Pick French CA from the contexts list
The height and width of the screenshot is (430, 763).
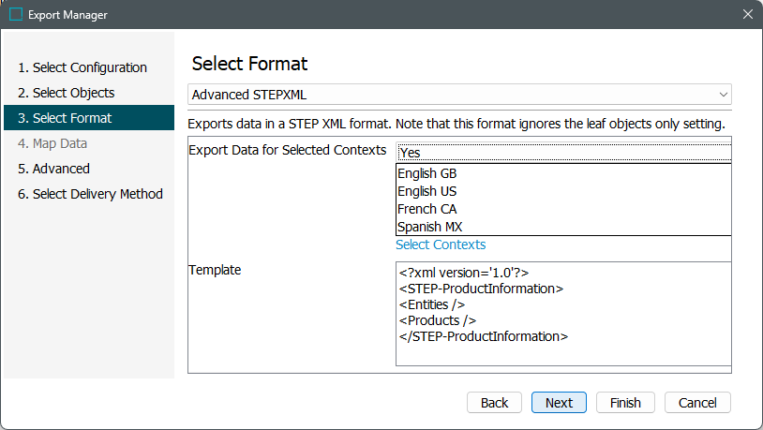(x=426, y=209)
